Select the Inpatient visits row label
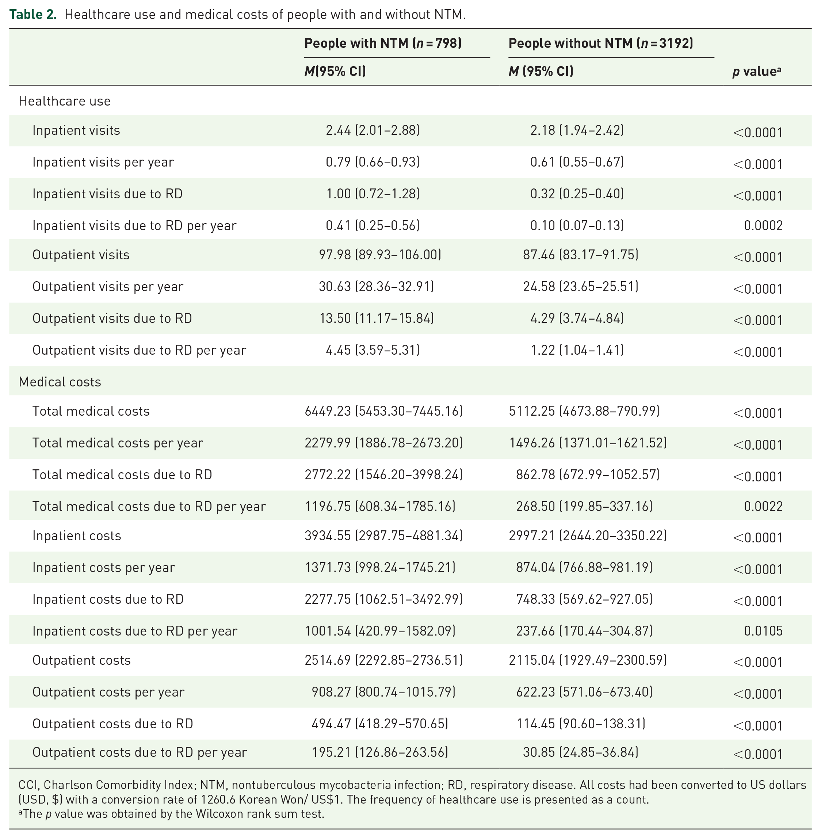 pyautogui.click(x=76, y=130)
